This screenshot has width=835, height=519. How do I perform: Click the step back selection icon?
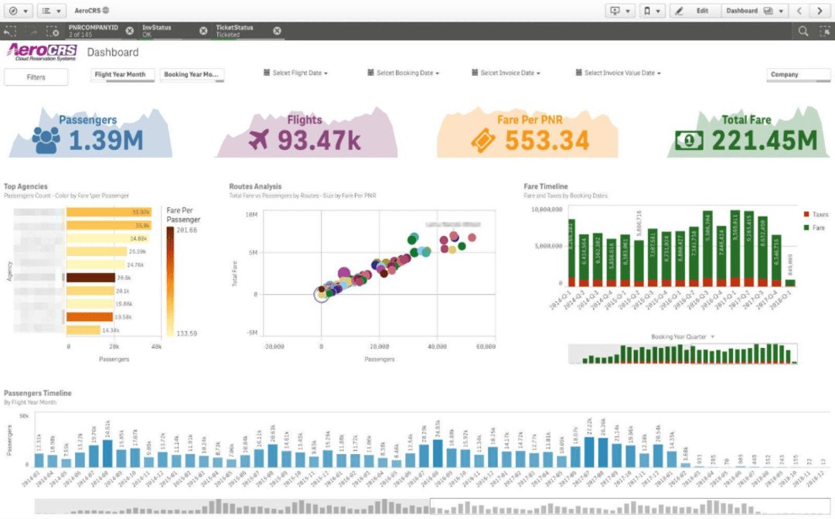(10, 31)
